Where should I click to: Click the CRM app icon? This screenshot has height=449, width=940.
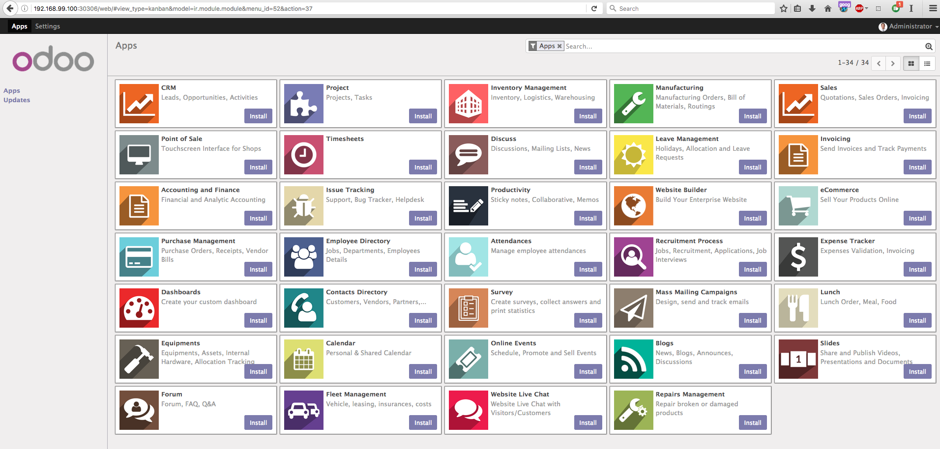coord(139,104)
